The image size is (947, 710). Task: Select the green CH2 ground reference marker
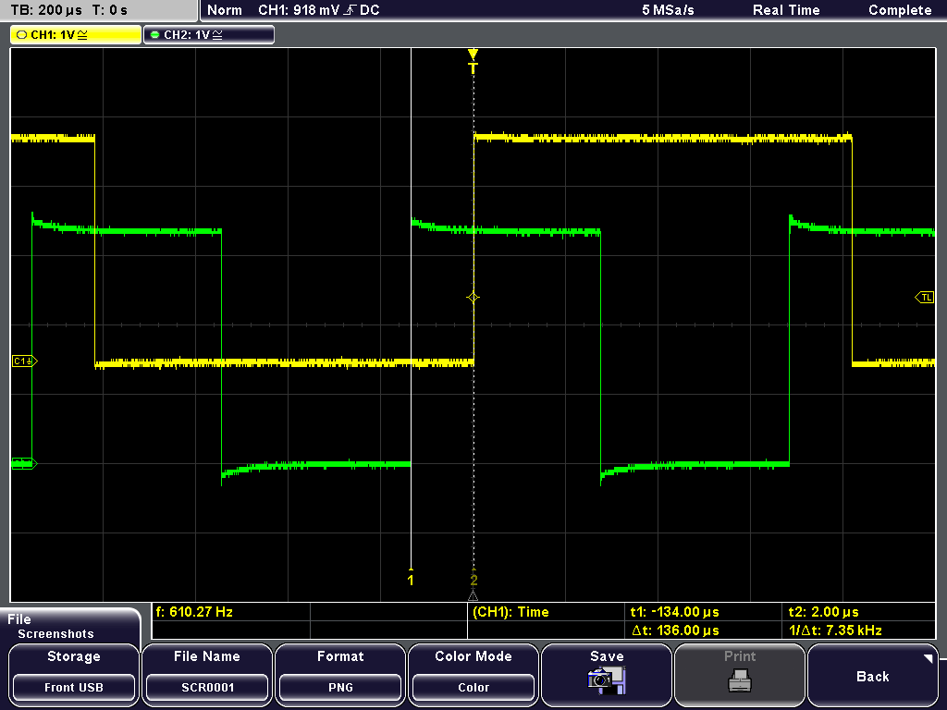coord(23,463)
